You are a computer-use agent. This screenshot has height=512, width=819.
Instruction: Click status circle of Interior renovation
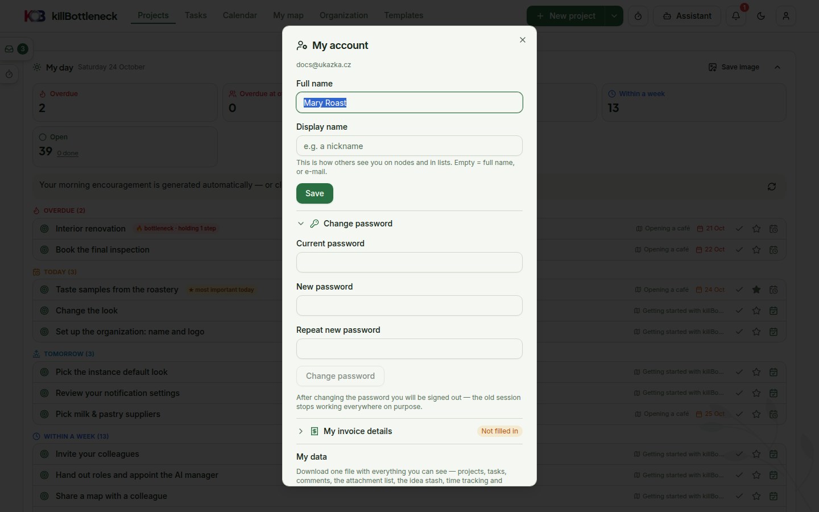coord(44,229)
